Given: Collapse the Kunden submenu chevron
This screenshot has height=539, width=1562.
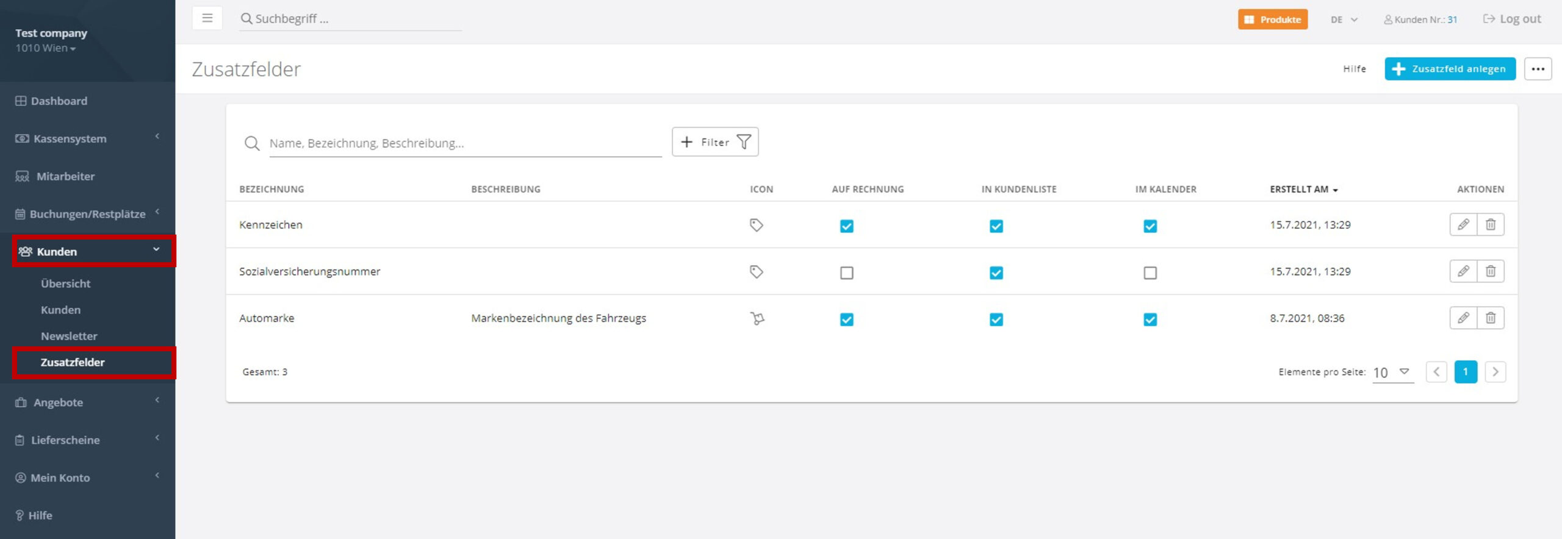Looking at the screenshot, I should point(156,249).
